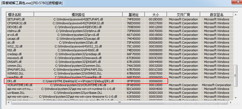242x109 pixels.
Task: Select the VCRUNTIME140.dll module row
Action: tap(120, 85)
